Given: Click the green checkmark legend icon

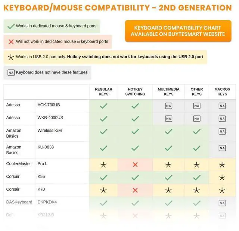Looking at the screenshot, I should [11, 26].
